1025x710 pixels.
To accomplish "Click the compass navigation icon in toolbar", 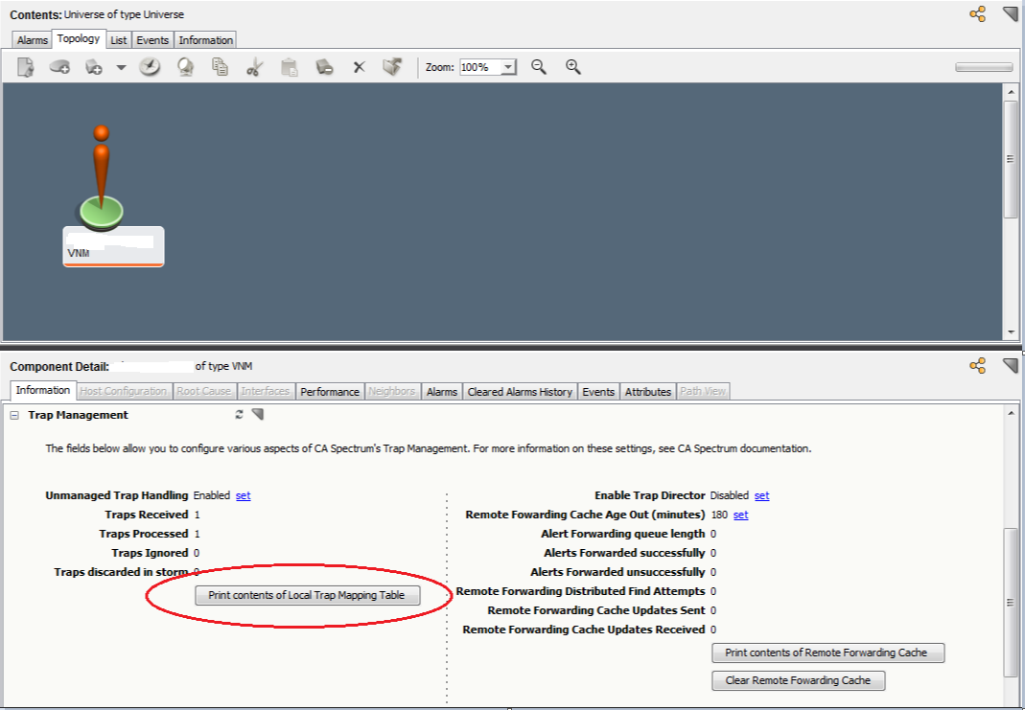I will [x=150, y=67].
